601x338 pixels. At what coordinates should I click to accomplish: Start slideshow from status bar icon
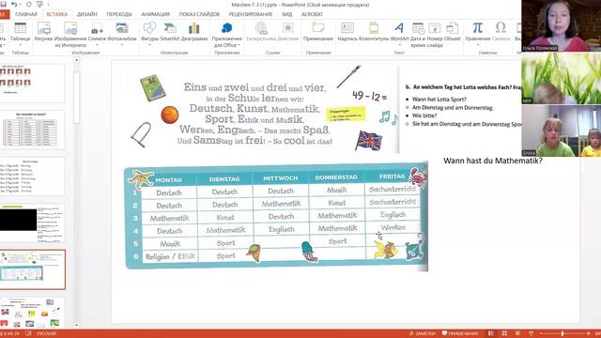[532, 333]
